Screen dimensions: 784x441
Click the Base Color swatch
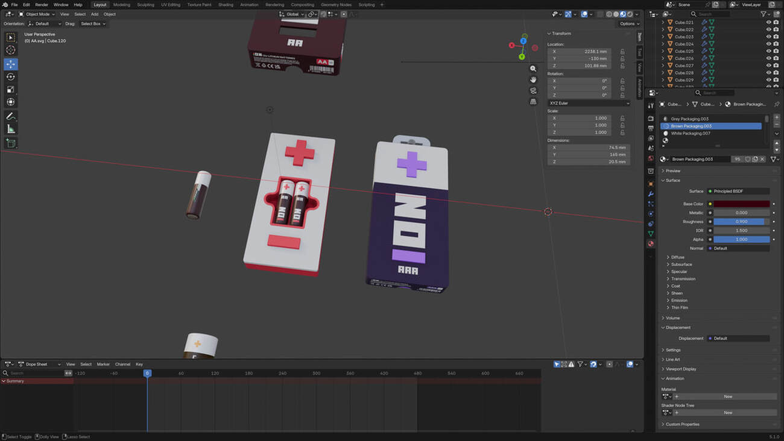coord(741,204)
